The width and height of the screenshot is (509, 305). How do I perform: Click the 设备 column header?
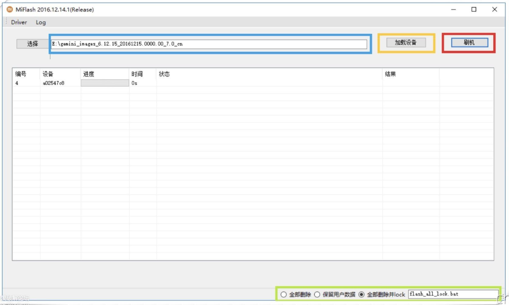pyautogui.click(x=48, y=74)
